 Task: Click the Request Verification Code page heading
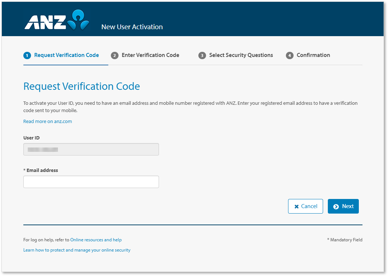point(81,86)
